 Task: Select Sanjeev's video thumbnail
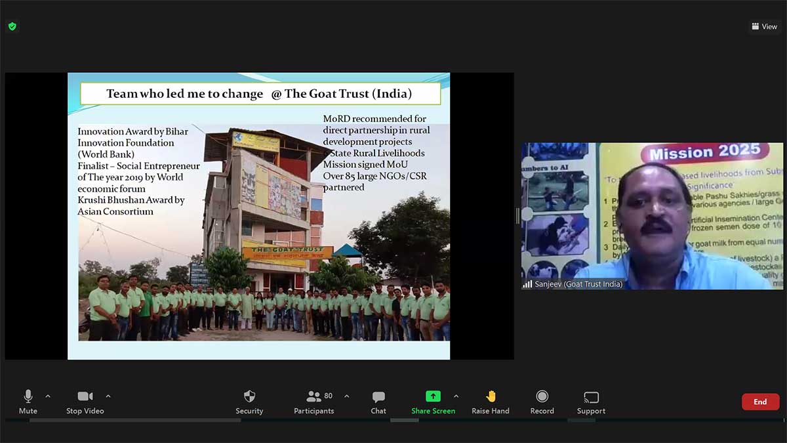[x=652, y=215]
